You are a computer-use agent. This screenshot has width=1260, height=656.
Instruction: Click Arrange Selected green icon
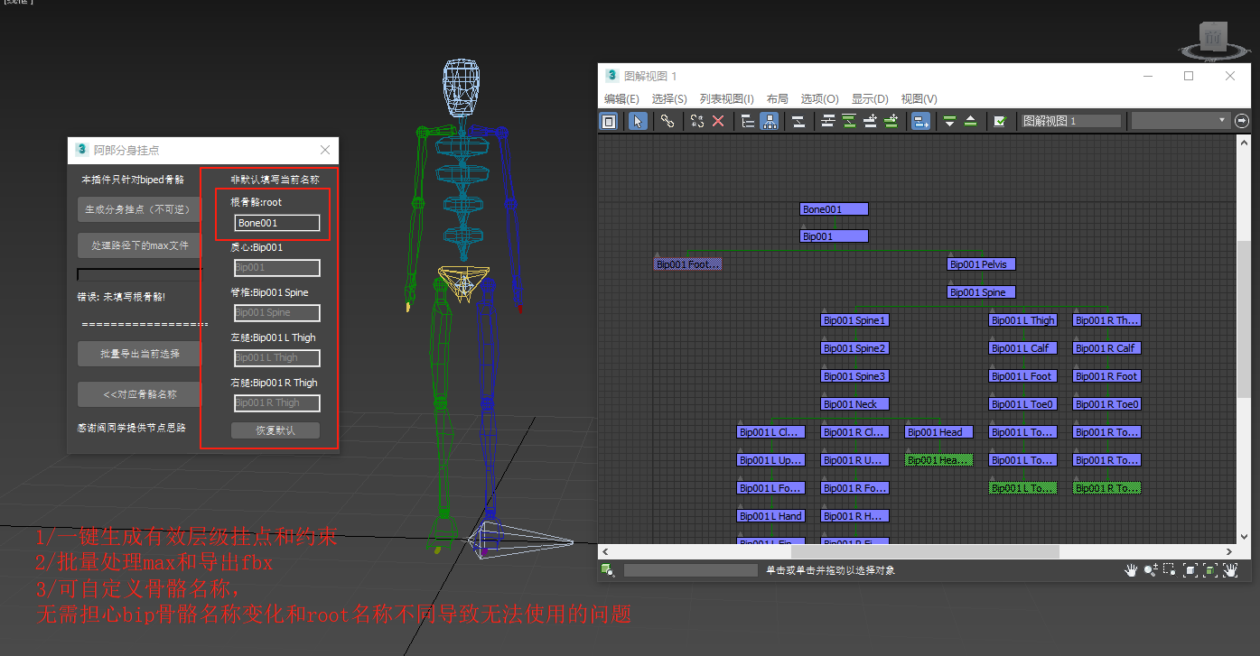[x=849, y=121]
